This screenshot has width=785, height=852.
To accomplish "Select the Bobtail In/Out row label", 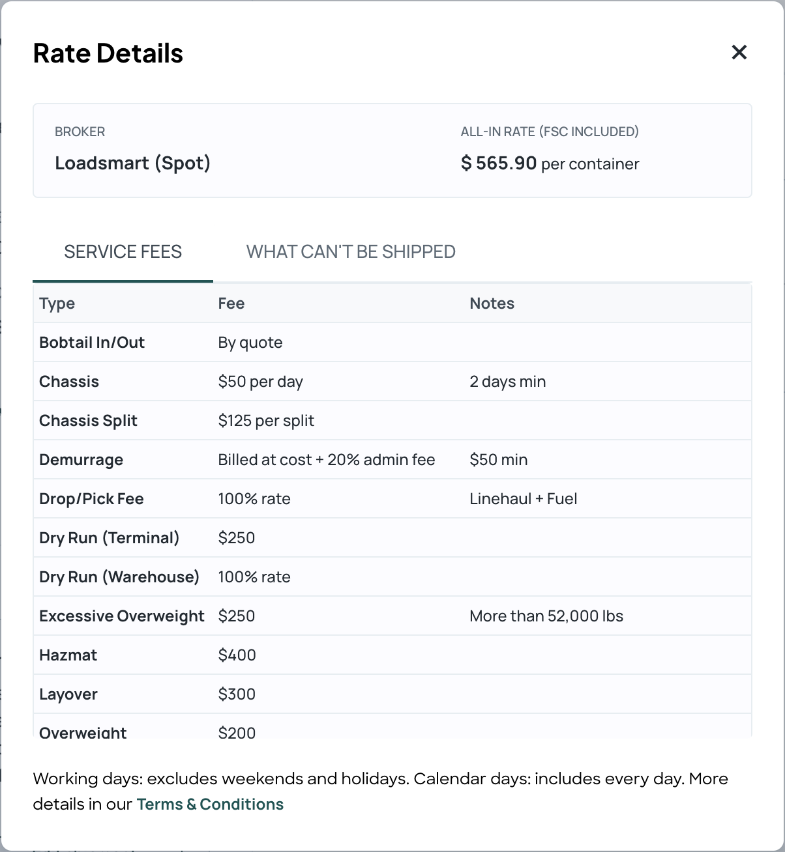I will [x=92, y=343].
